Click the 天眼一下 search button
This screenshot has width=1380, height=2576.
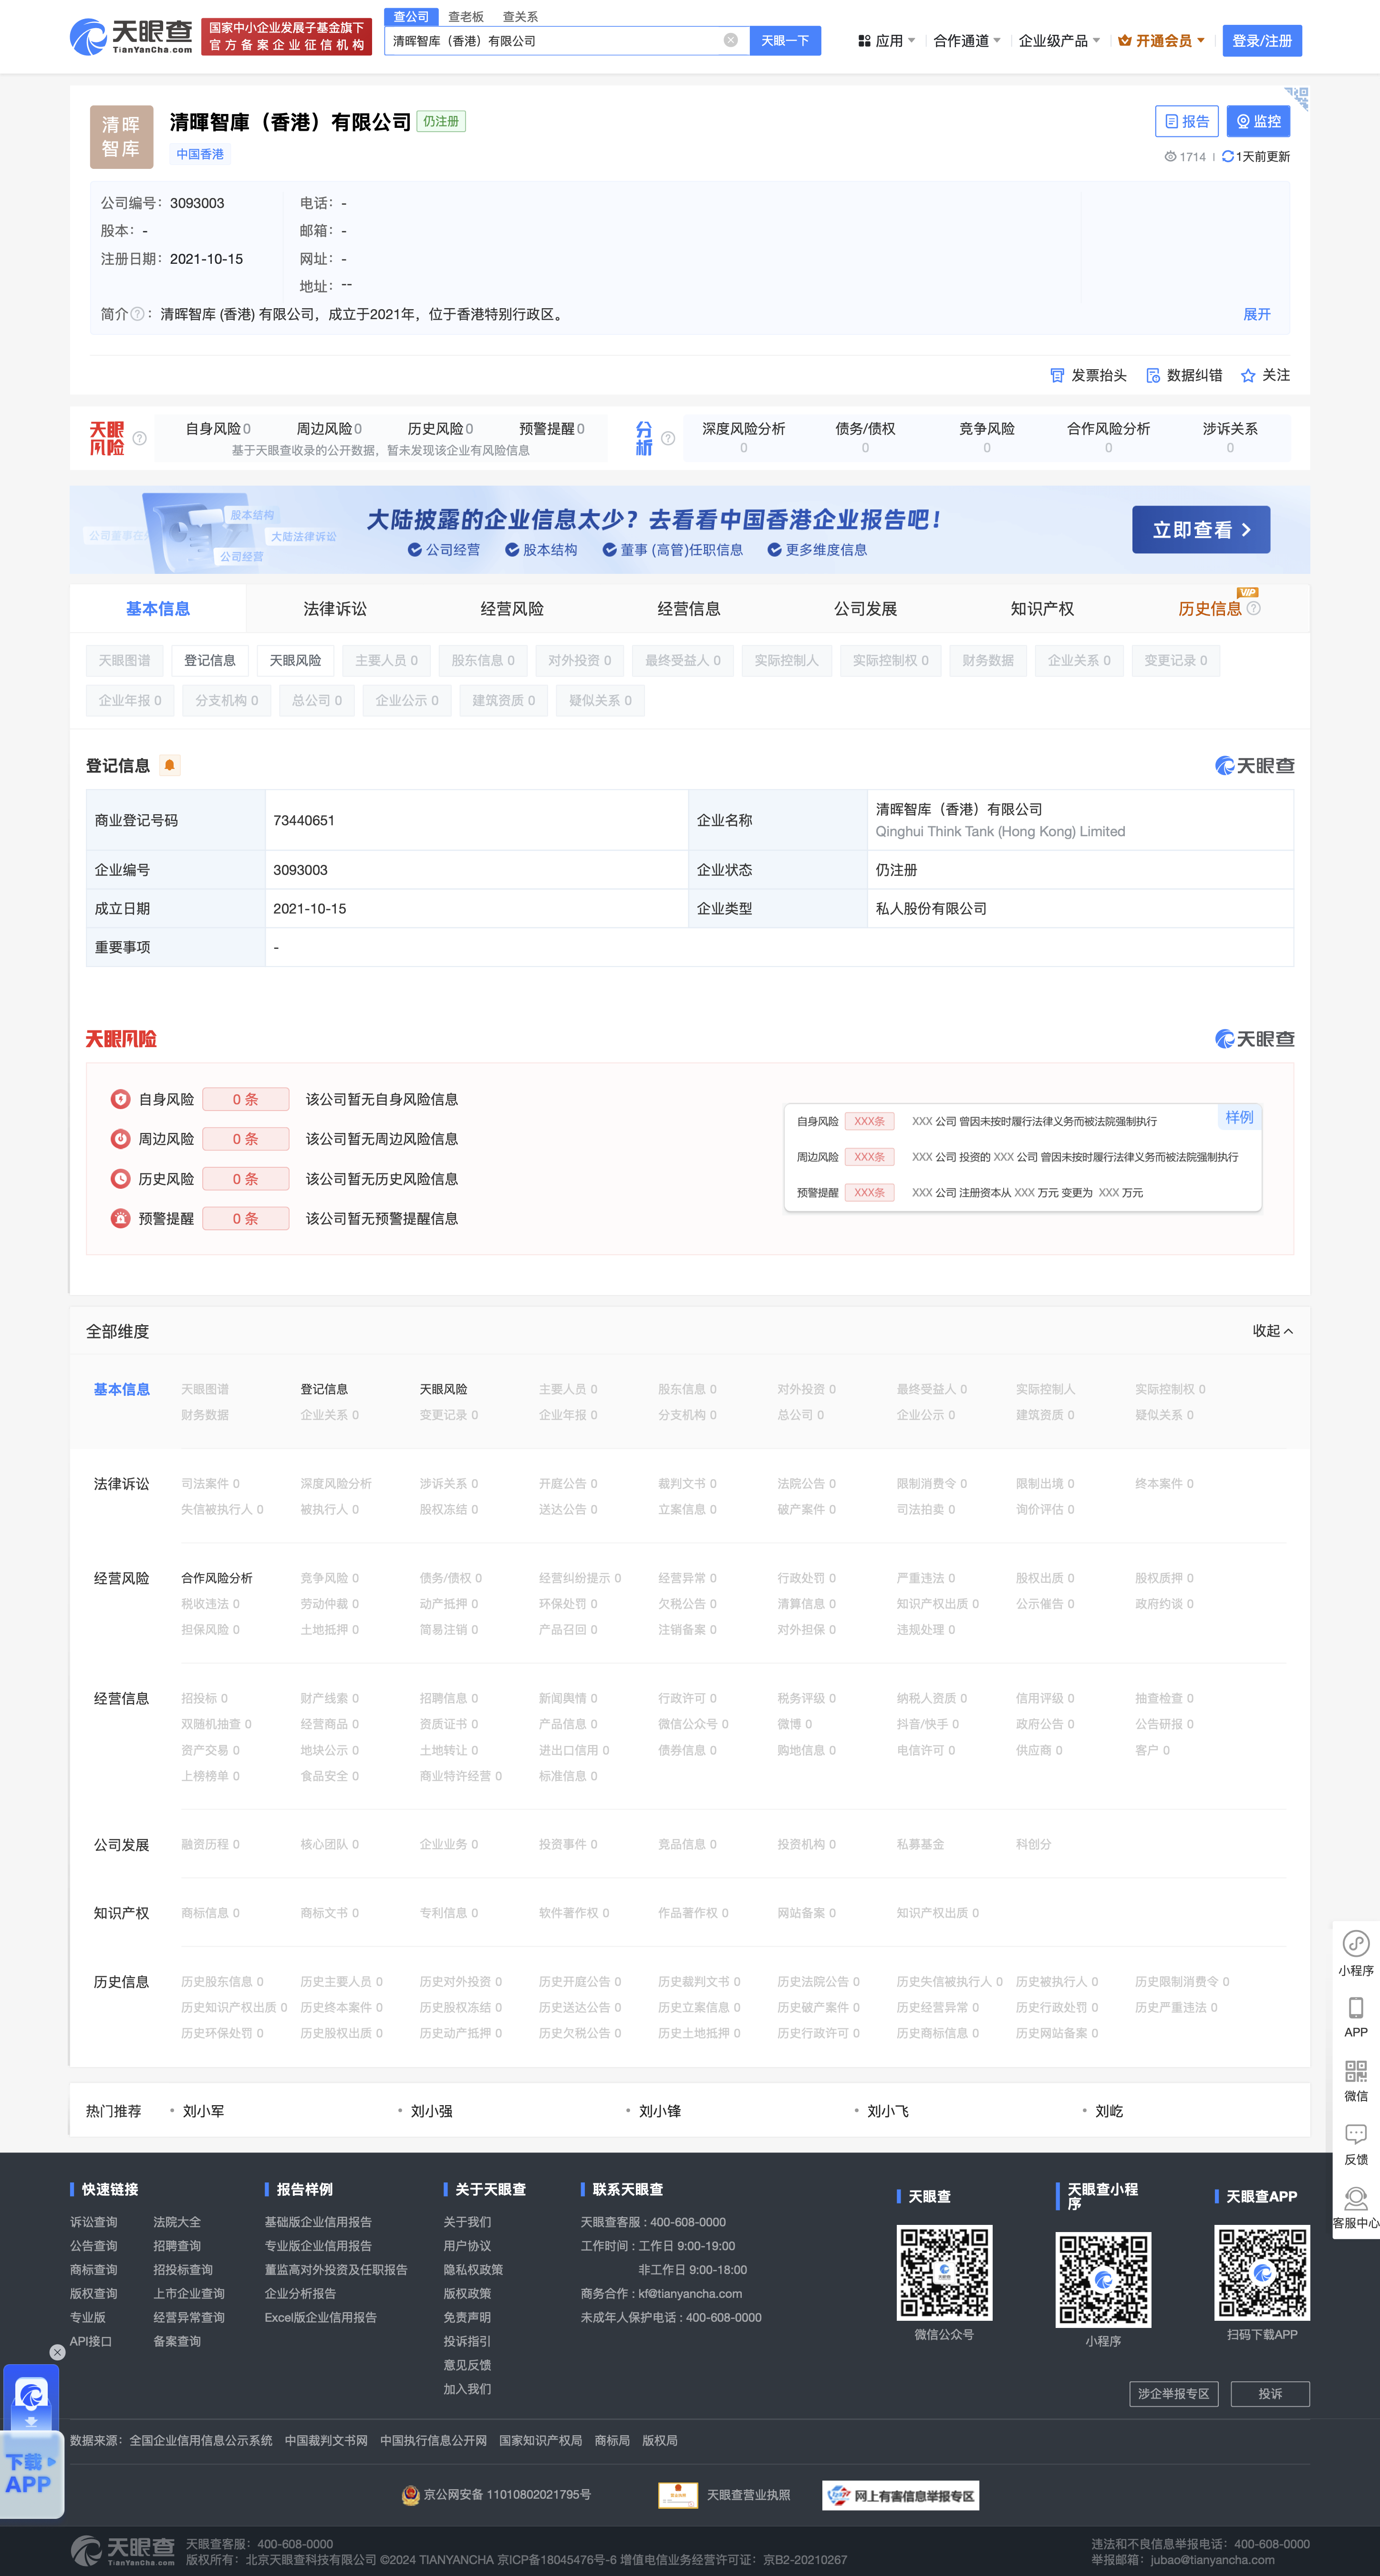(x=785, y=40)
